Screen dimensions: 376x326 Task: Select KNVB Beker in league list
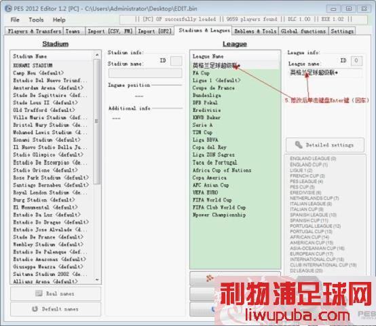point(236,117)
